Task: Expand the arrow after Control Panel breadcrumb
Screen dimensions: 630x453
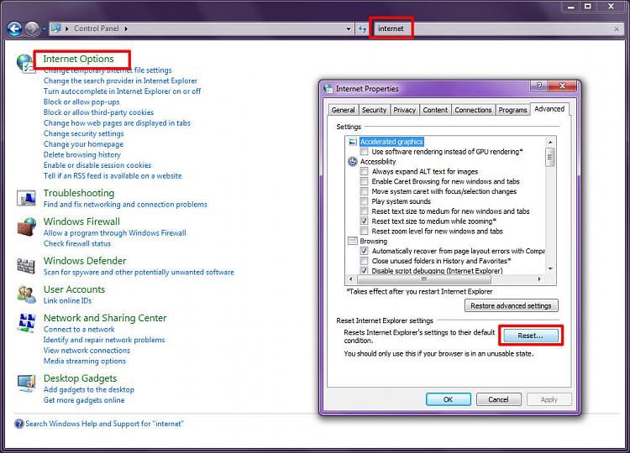Action: coord(126,29)
